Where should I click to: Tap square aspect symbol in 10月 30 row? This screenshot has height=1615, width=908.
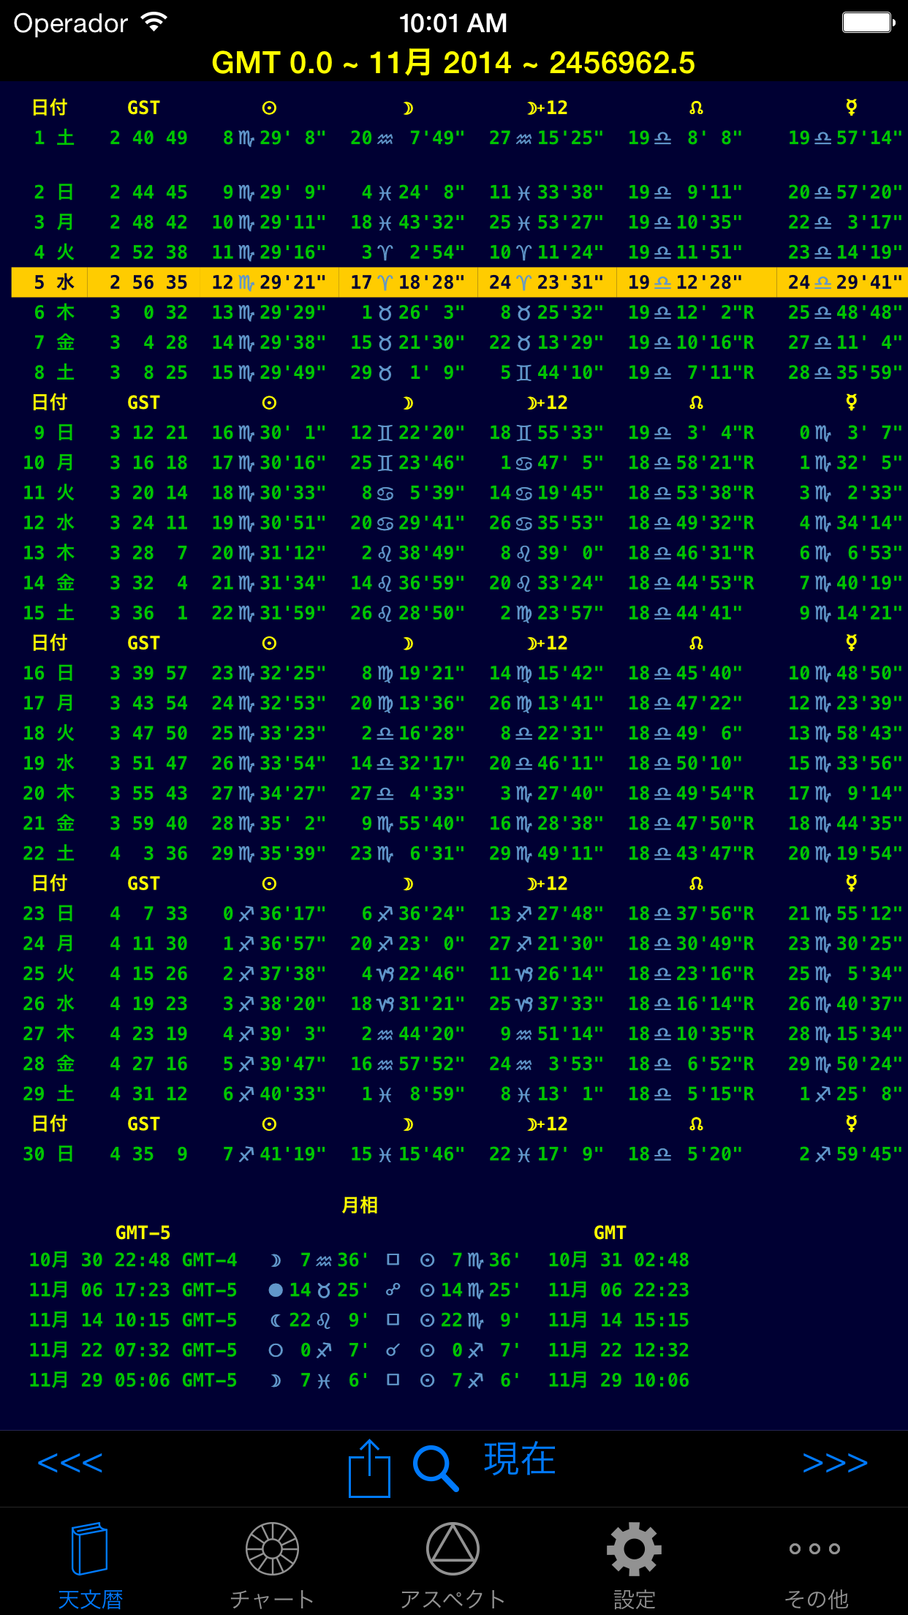pyautogui.click(x=393, y=1260)
